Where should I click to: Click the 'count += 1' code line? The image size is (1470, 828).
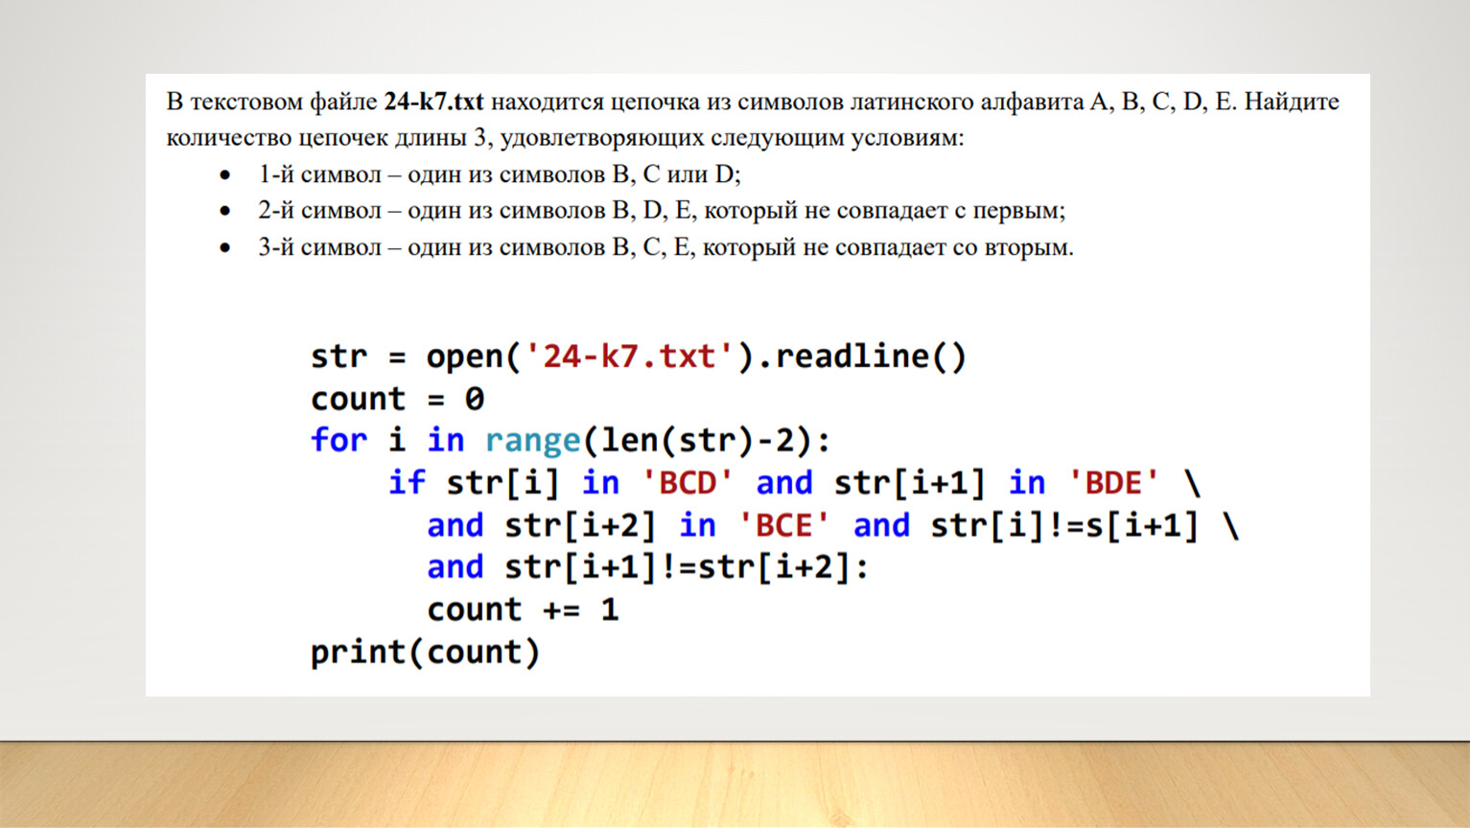(523, 609)
